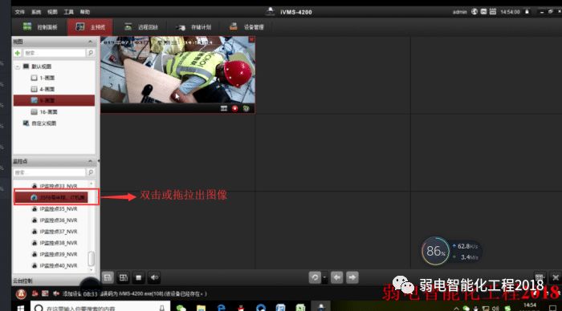Click the save view icon in the bottom toolbar
Screen dimensions: 562x311
pos(108,277)
